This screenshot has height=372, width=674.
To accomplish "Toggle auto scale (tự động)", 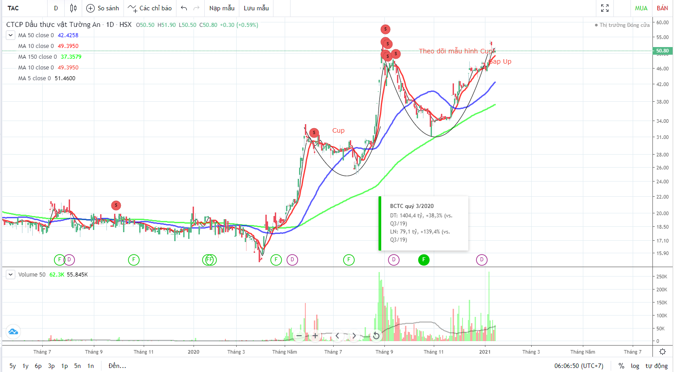I will tap(656, 366).
